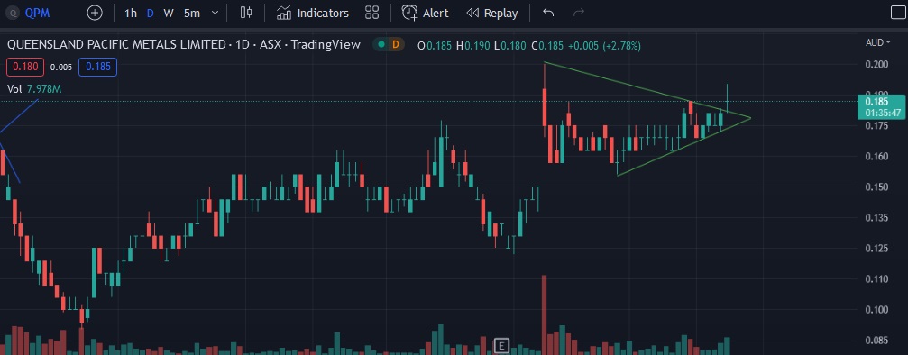Click the blue 0.185 buy price box
This screenshot has width=908, height=355.
click(98, 68)
